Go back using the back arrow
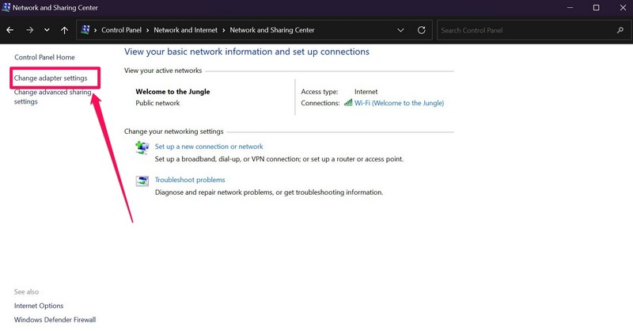 click(10, 30)
